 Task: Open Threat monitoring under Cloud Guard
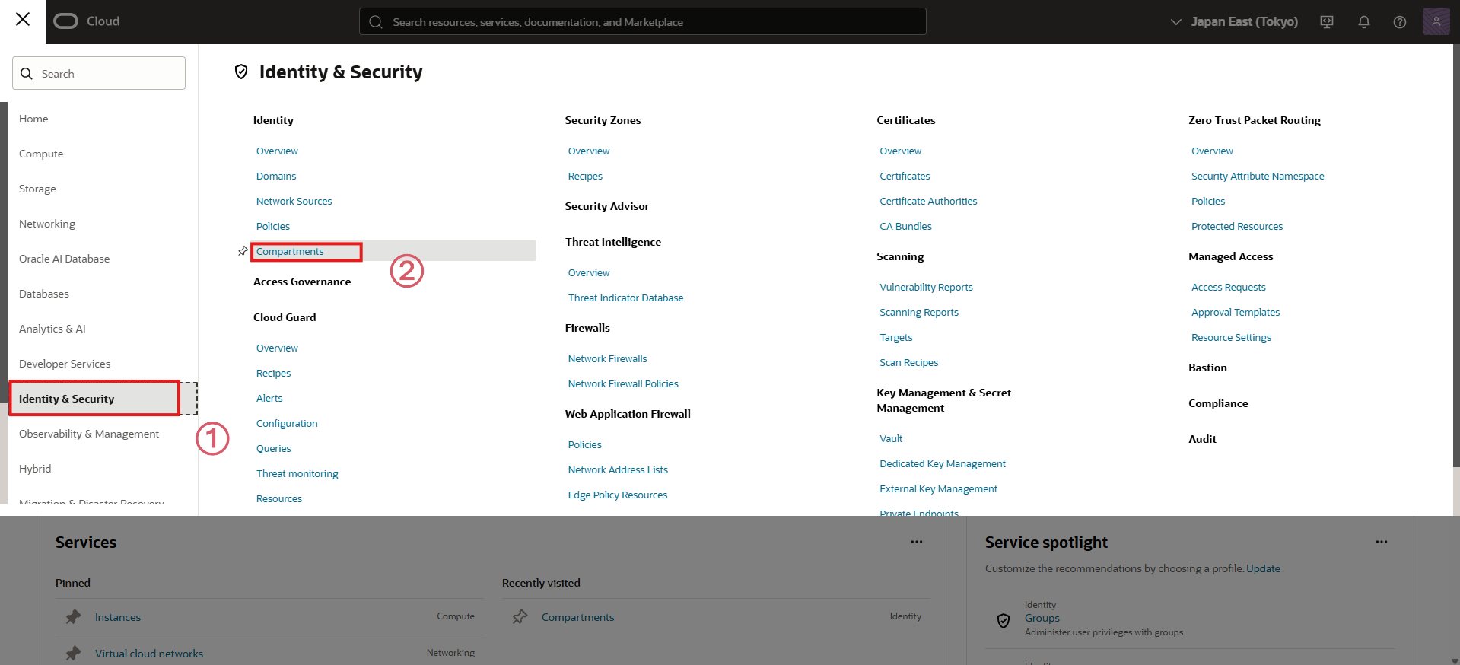(x=297, y=473)
